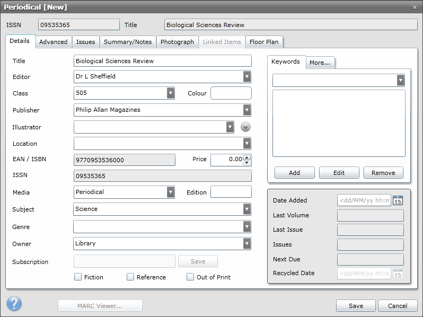The image size is (423, 317).
Task: Expand the Class dropdown showing 505
Action: coord(170,93)
